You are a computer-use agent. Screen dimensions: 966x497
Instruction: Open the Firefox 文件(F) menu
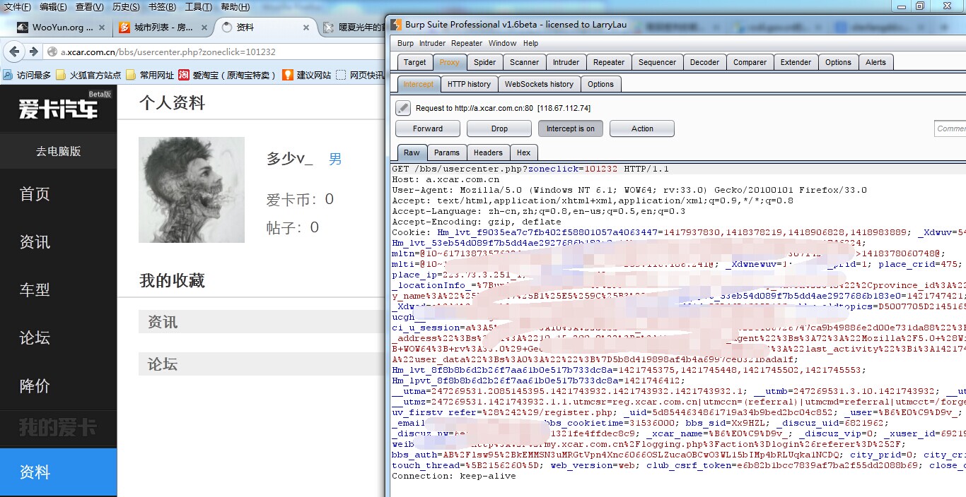pos(18,7)
